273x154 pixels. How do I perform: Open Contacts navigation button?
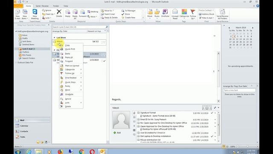click(x=32, y=131)
